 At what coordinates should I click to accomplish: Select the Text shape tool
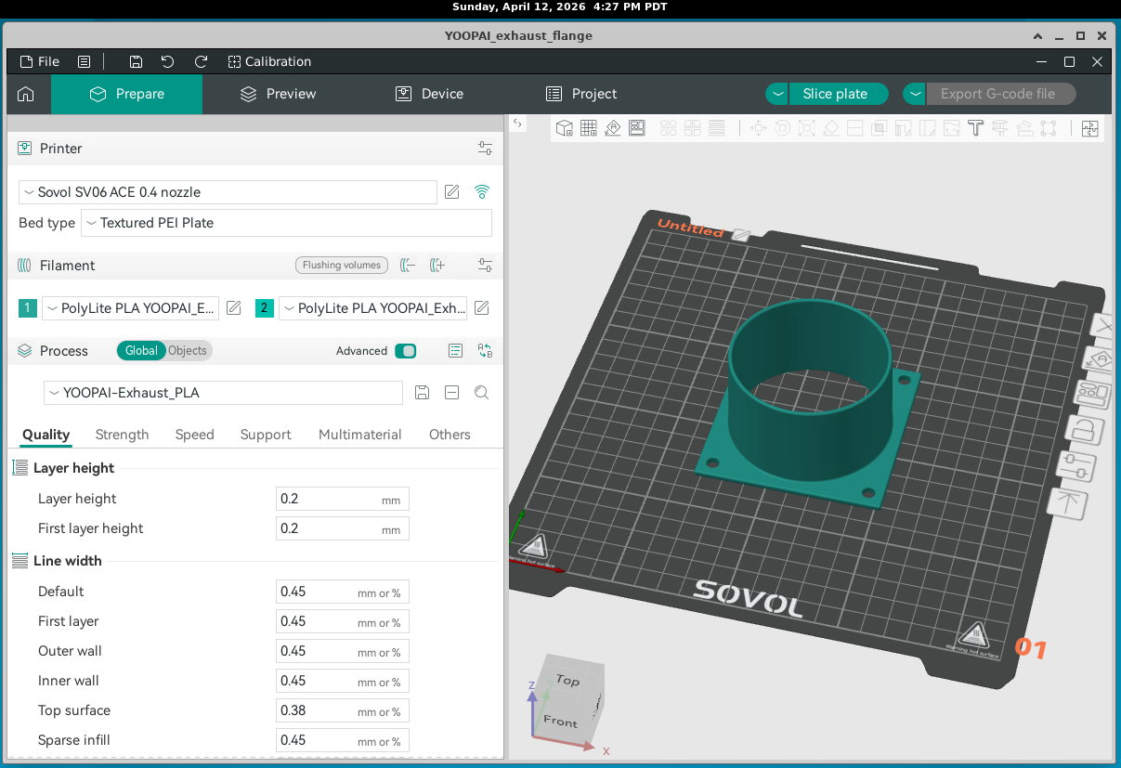[975, 128]
